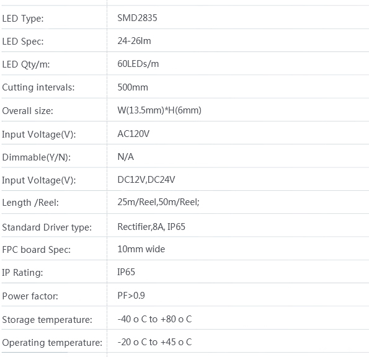Select the Dimmable(Y/N) label

(37, 157)
